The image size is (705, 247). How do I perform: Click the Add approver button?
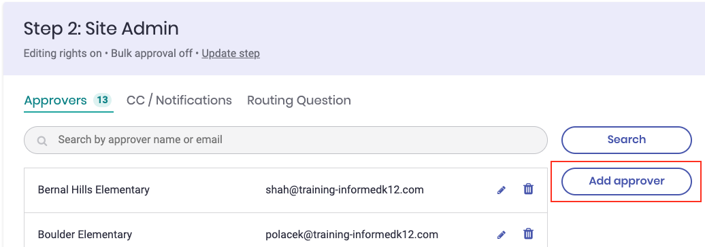(x=626, y=181)
